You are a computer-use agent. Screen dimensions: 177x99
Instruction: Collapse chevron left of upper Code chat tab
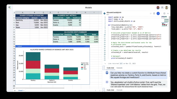click(x=104, y=68)
